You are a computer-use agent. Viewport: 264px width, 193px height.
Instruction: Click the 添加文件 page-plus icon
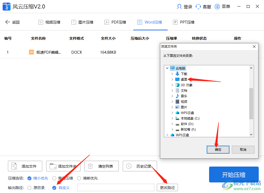[x=14, y=166]
